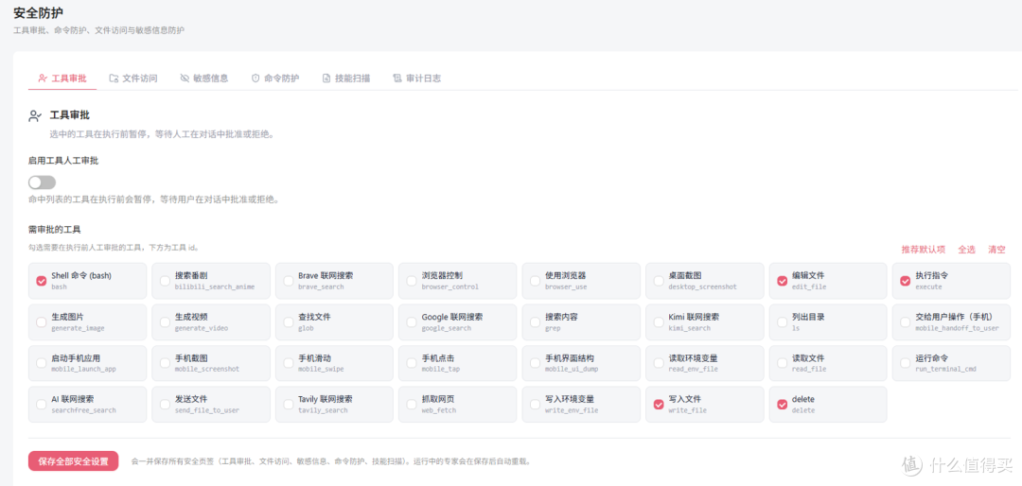Click the 全选 link
The image size is (1022, 486).
pyautogui.click(x=966, y=250)
